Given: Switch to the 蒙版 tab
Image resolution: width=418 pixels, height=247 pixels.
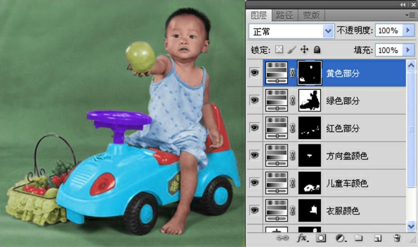Looking at the screenshot, I should pyautogui.click(x=311, y=15).
